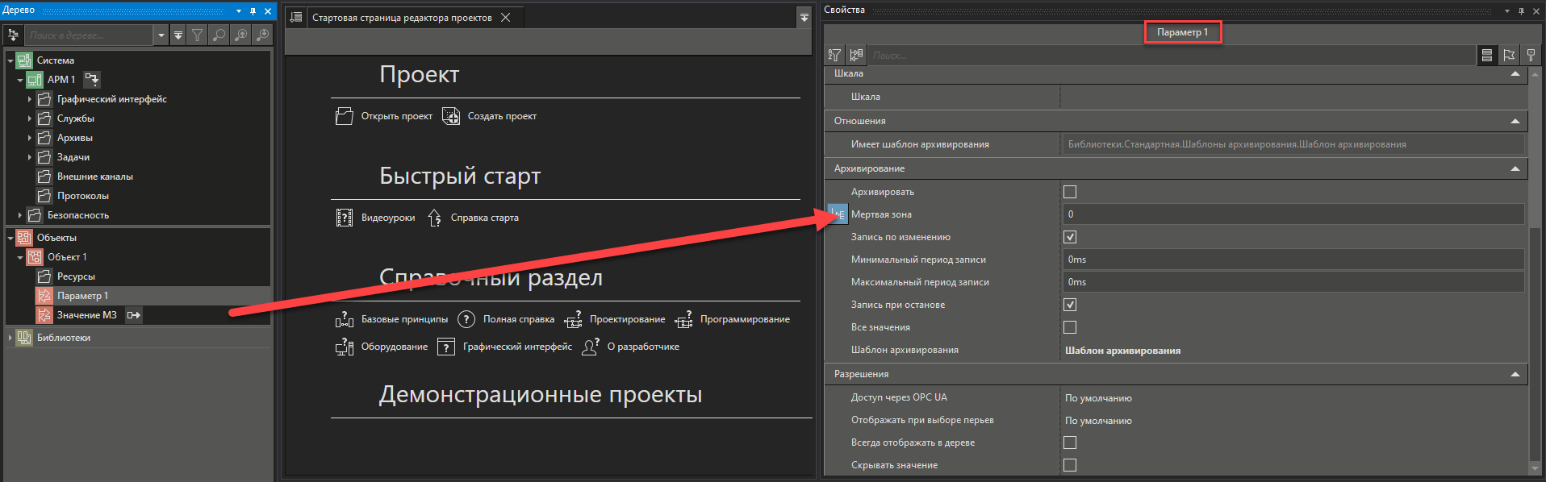Click the magnifier search icon in tree toolbar
This screenshot has width=1546, height=482.
[219, 35]
